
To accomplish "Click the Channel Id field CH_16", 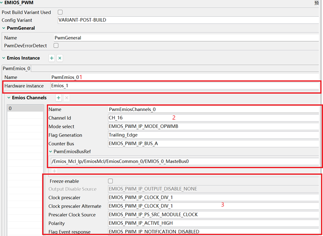I will point(213,118).
